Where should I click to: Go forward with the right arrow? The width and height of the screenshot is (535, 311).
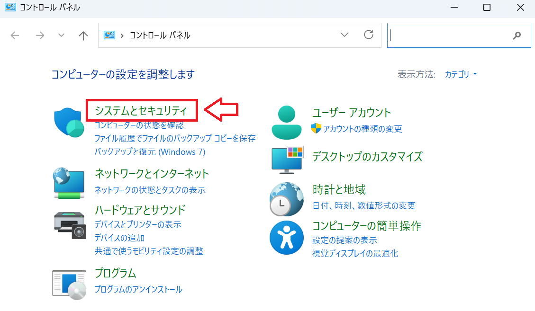pos(40,35)
